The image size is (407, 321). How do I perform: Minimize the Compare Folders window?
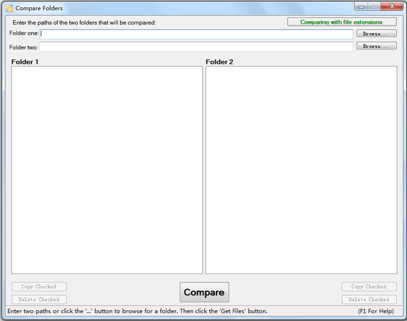tap(360, 7)
